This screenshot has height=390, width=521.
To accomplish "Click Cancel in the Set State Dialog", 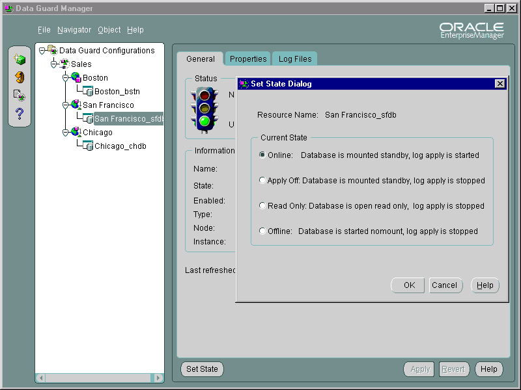I will [444, 285].
